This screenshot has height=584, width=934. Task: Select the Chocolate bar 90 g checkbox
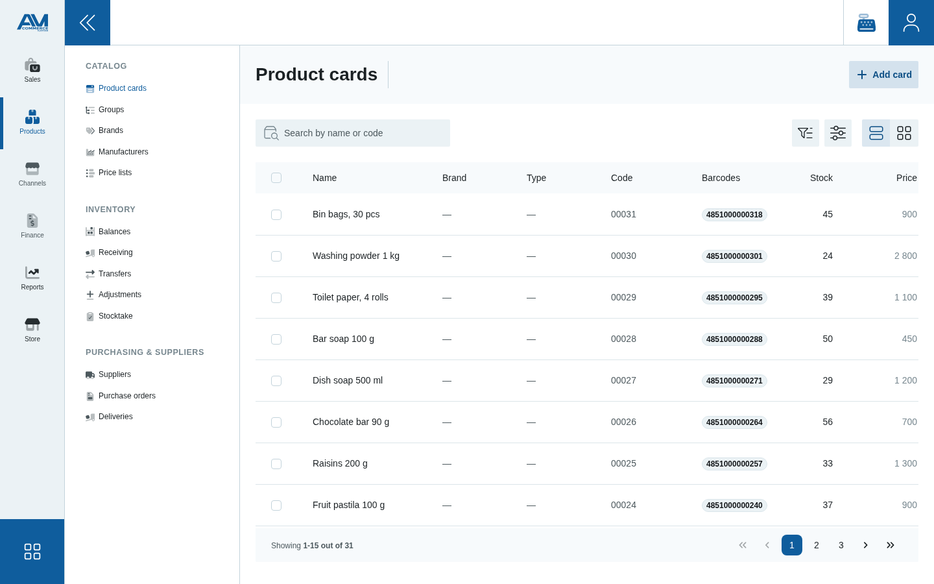pyautogui.click(x=276, y=422)
